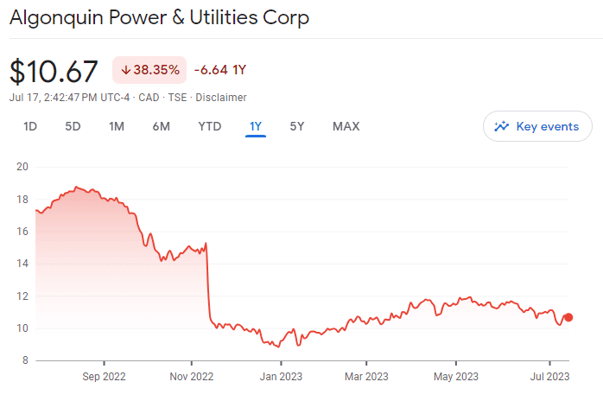Click the Sep 2022 axis label
Viewport: 603px width, 401px height.
coord(104,376)
